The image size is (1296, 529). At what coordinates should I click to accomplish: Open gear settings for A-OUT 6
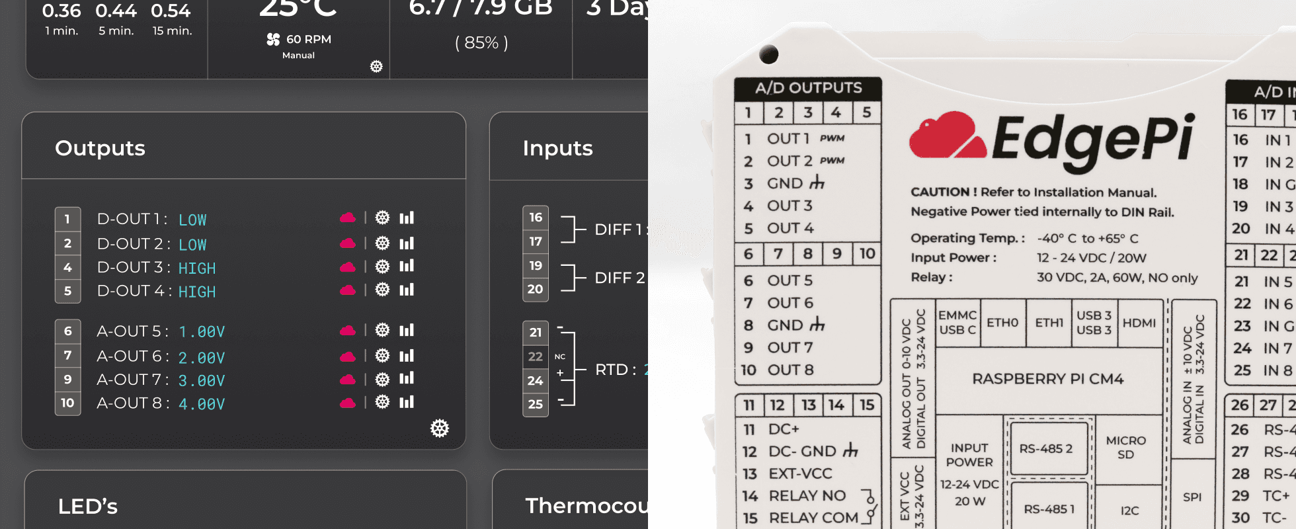(x=382, y=356)
